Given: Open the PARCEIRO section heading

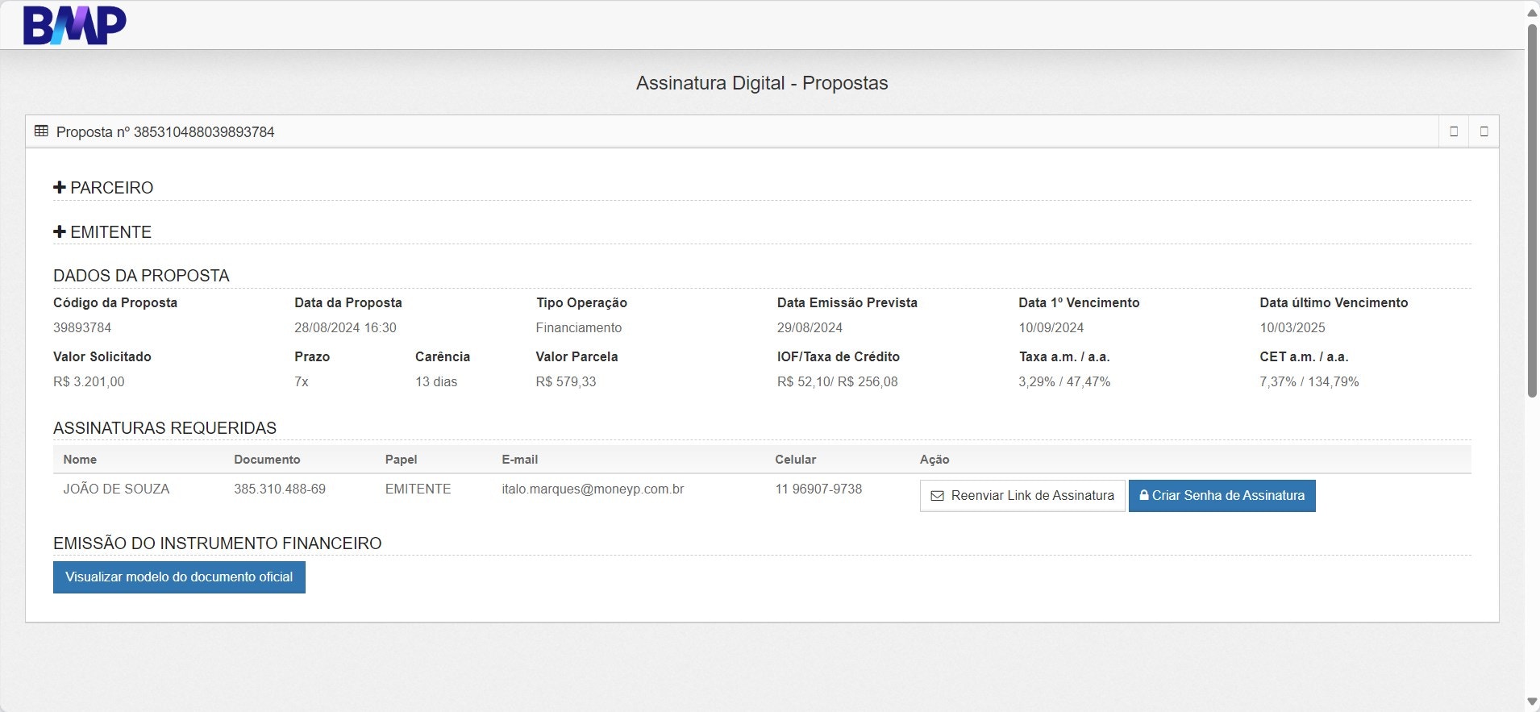Looking at the screenshot, I should point(111,188).
